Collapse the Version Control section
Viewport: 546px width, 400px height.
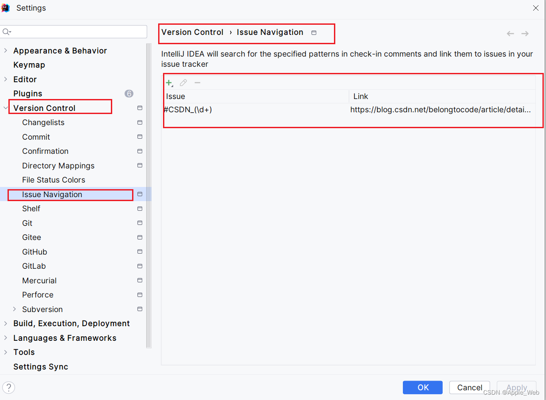coord(5,108)
